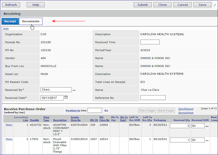This screenshot has width=218, height=155.
Task: Open Received UOM lookup for line 2
Action: 207,140
